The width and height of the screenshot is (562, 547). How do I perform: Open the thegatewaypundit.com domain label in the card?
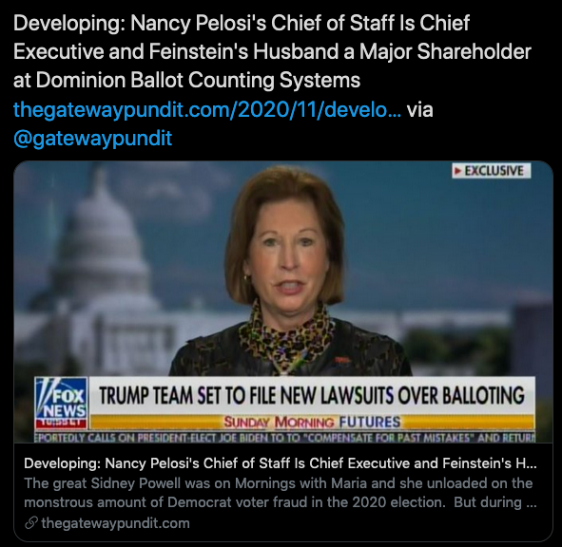115,523
